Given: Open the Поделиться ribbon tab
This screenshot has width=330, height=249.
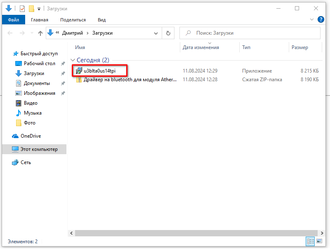Looking at the screenshot, I should point(73,20).
